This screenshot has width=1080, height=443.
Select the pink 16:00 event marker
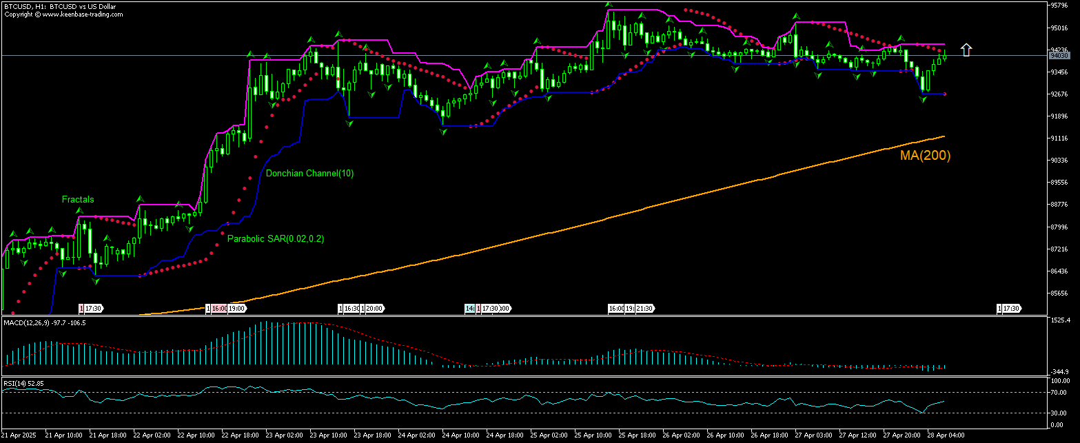click(218, 309)
